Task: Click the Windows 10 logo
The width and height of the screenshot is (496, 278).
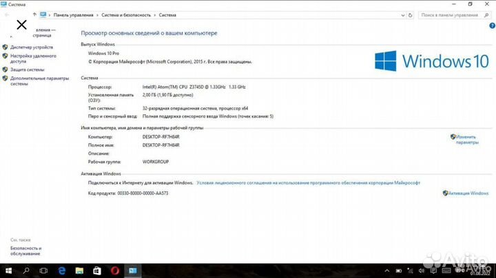Action: (432, 61)
